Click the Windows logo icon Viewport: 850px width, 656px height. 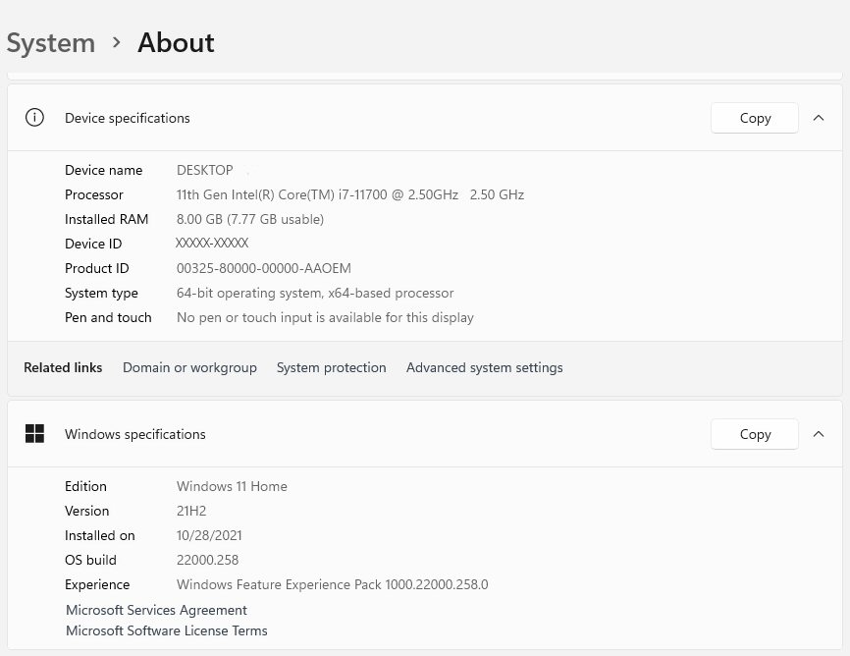[34, 433]
